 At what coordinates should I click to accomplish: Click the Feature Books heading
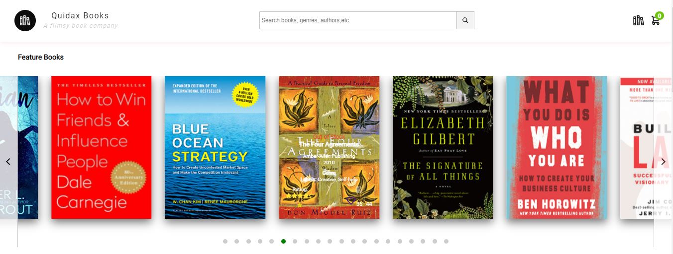[x=41, y=57]
